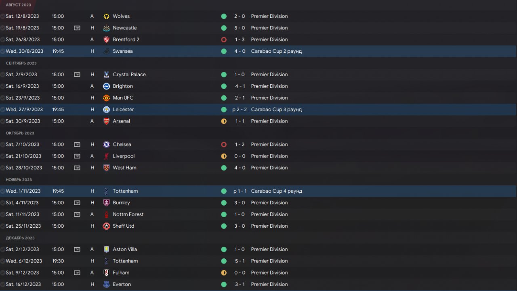The height and width of the screenshot is (291, 517).
Task: Toggle the tick mark next to Wed, 30/8/2023
Action: click(x=3, y=52)
